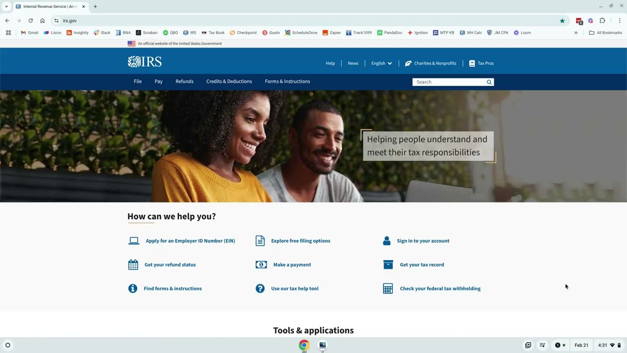Viewport: 627px width, 353px height.
Task: Open Chrome extensions puzzle icon
Action: click(603, 21)
